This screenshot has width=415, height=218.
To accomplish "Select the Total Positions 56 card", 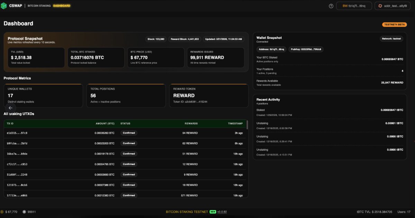I will click(x=126, y=96).
